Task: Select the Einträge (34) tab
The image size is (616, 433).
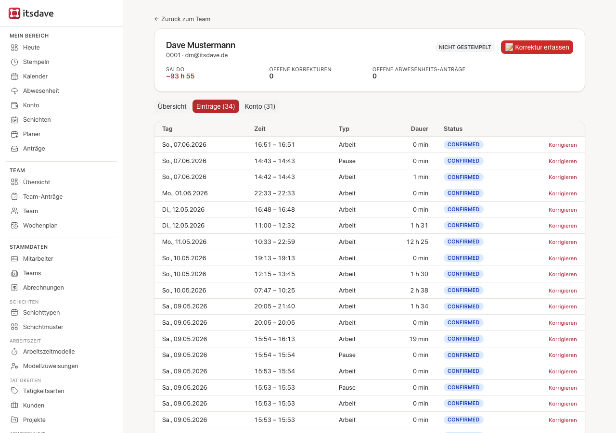Action: (x=216, y=106)
